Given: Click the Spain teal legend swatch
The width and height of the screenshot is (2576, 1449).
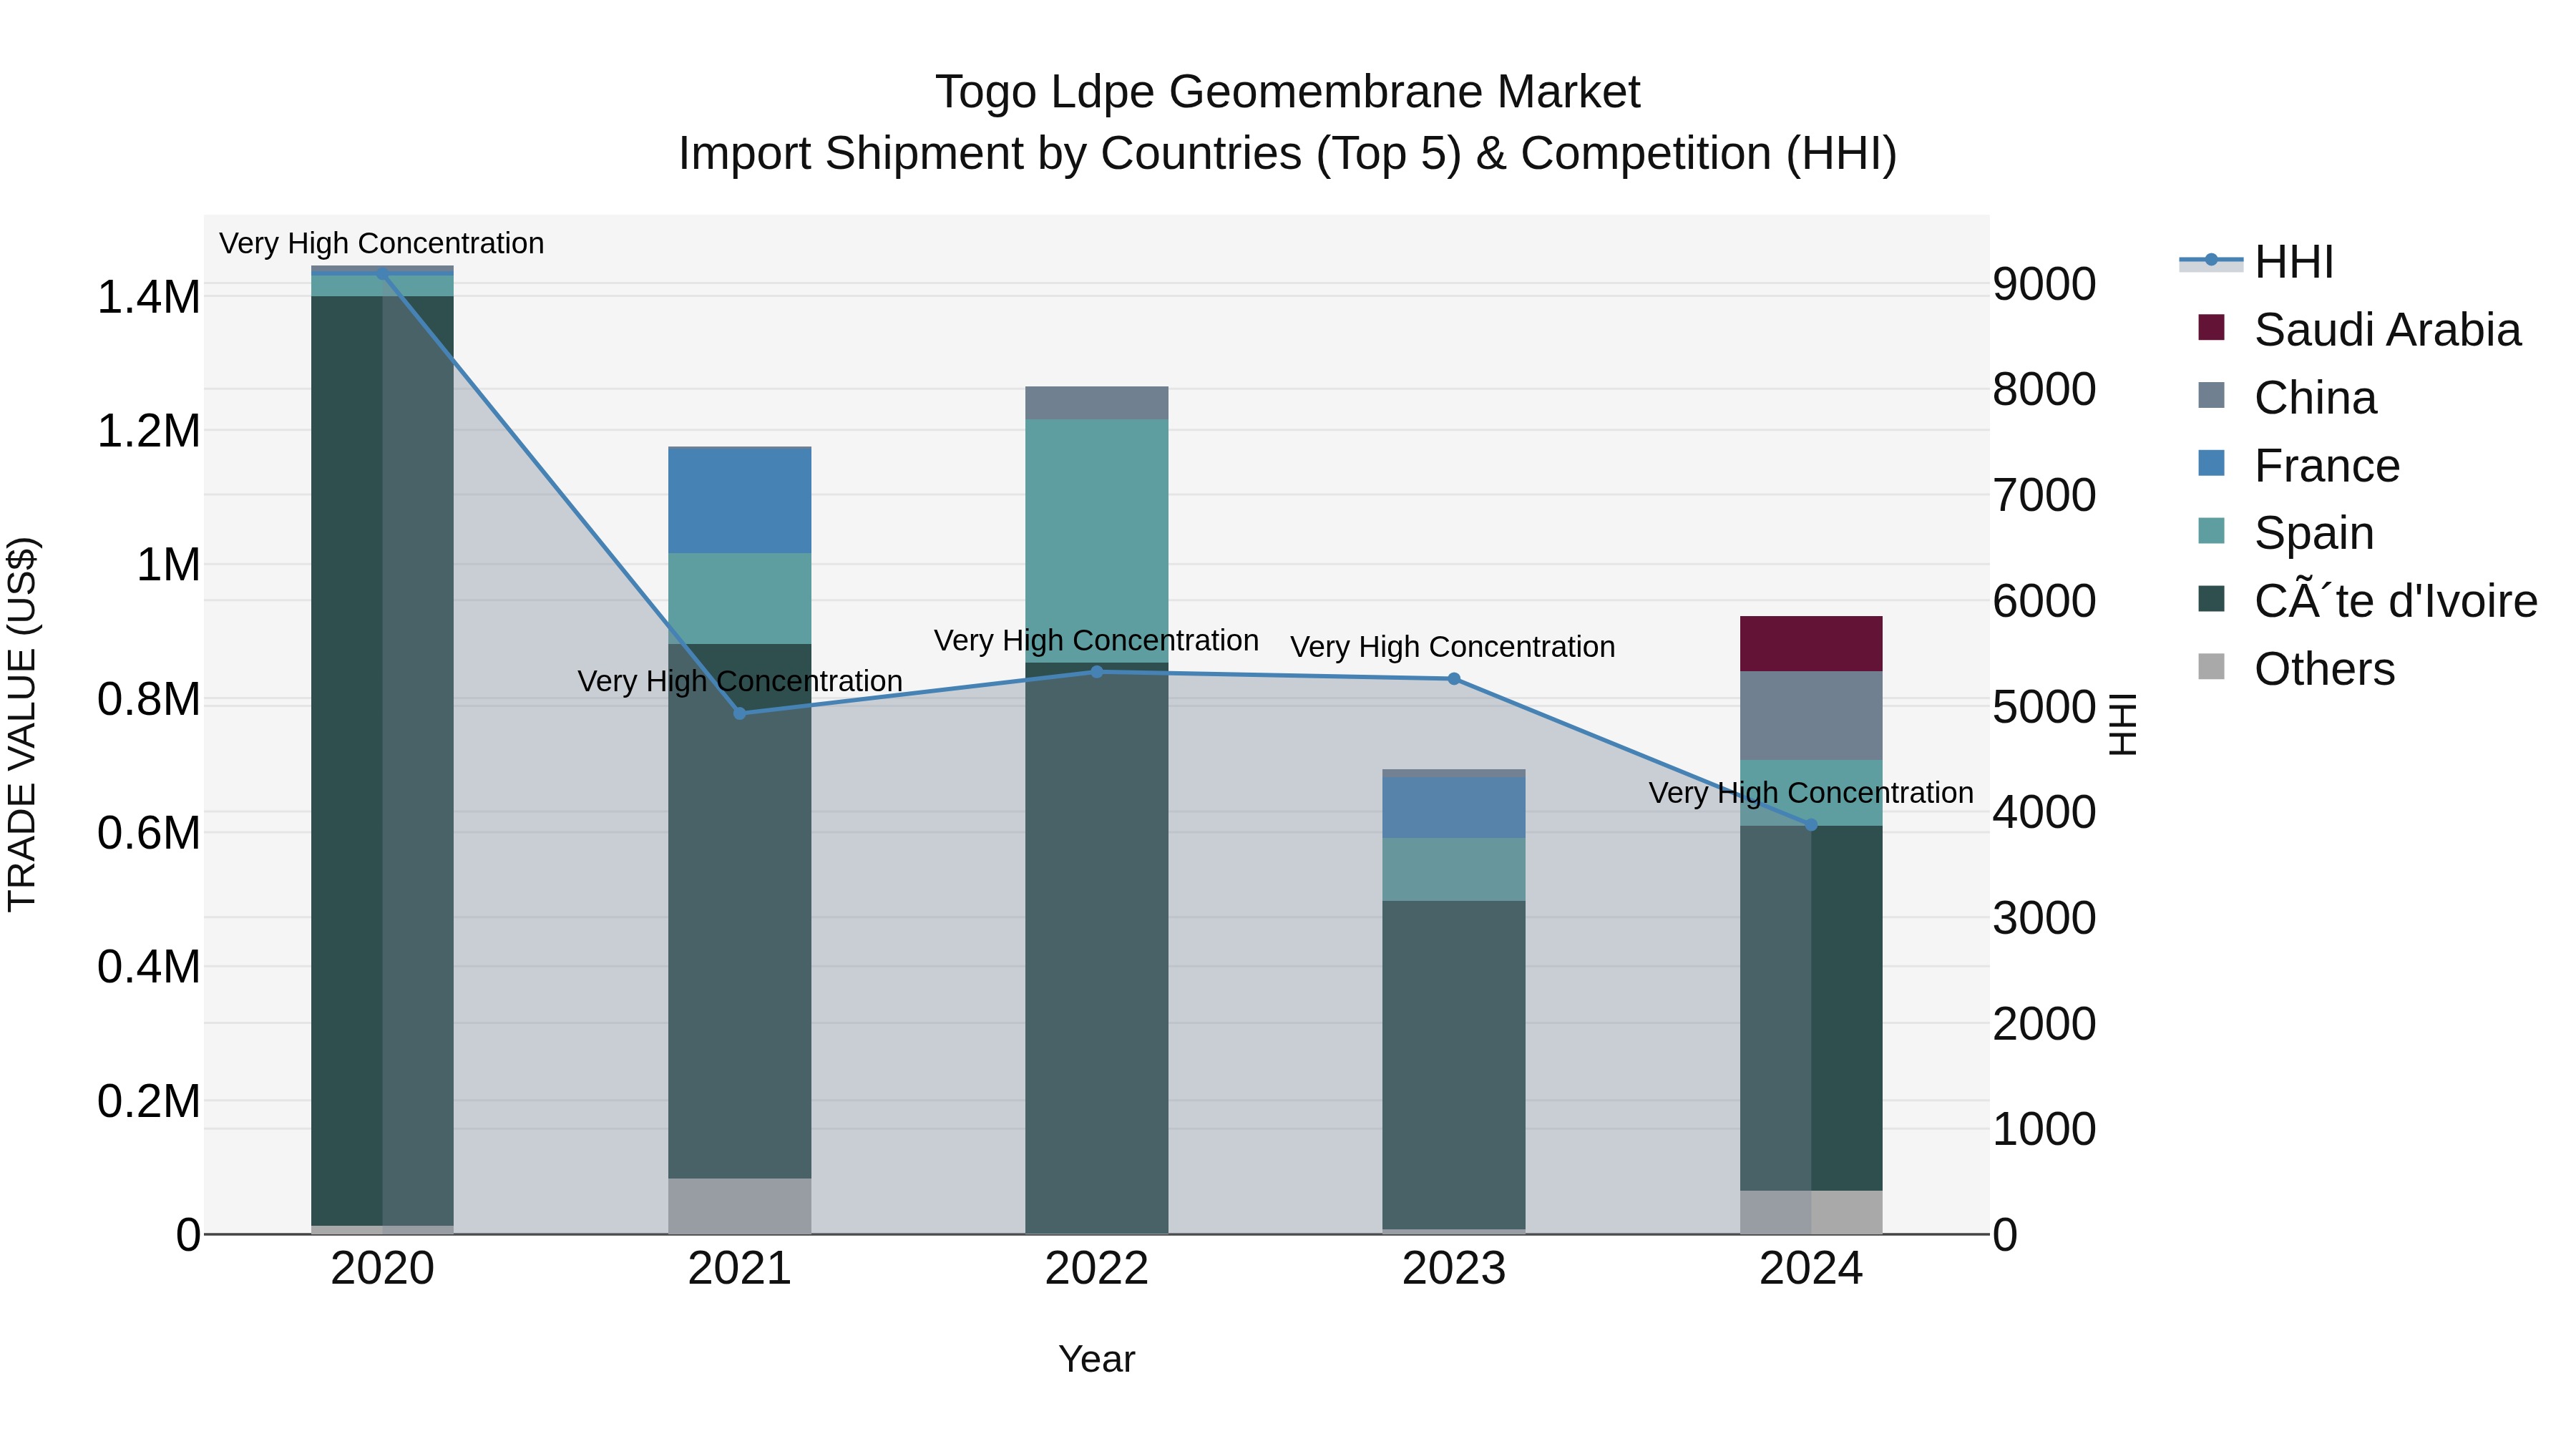Looking at the screenshot, I should (2211, 531).
